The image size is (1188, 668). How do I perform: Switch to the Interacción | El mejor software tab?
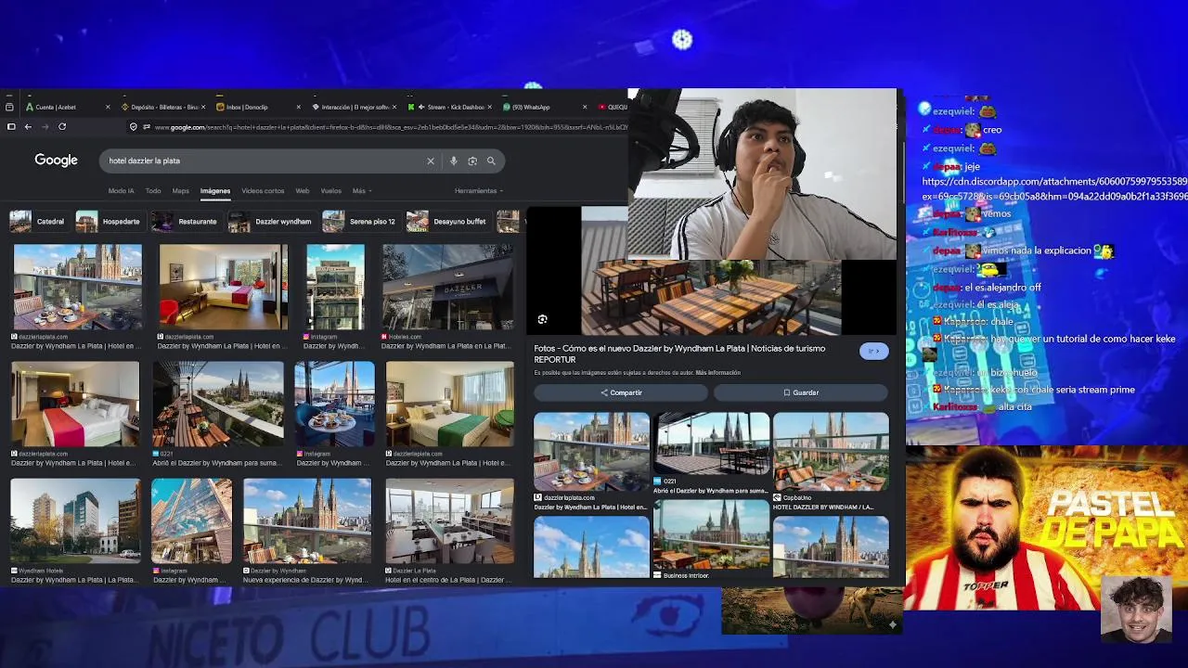tap(355, 107)
